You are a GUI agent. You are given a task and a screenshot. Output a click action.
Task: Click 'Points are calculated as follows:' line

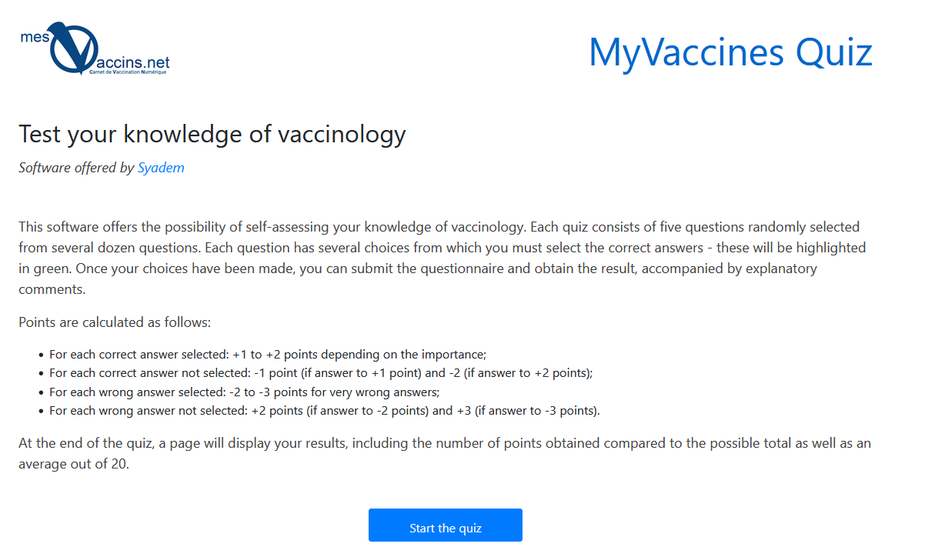(x=115, y=322)
